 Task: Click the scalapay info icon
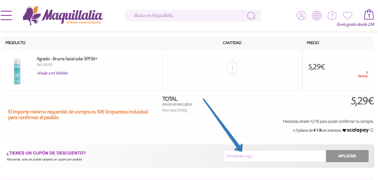click(x=372, y=130)
